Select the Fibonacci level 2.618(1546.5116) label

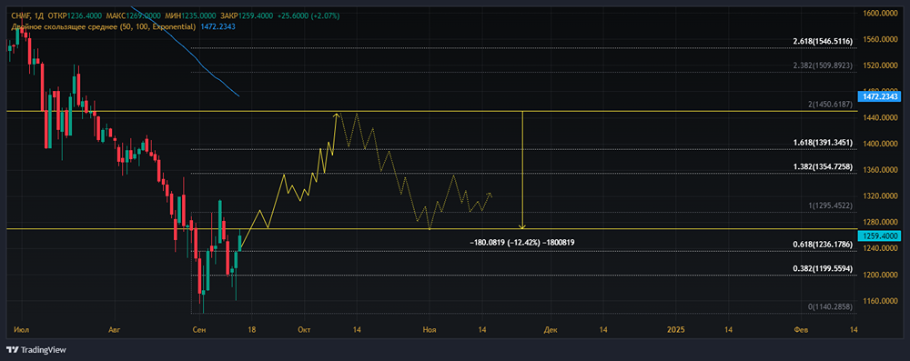(823, 42)
